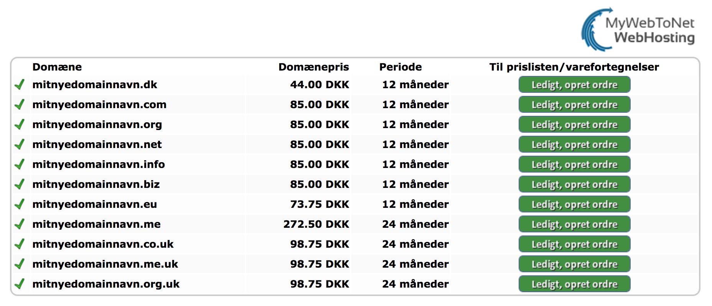
Task: Order the mitnyedomainnavn.me.uk domain
Action: 574,264
